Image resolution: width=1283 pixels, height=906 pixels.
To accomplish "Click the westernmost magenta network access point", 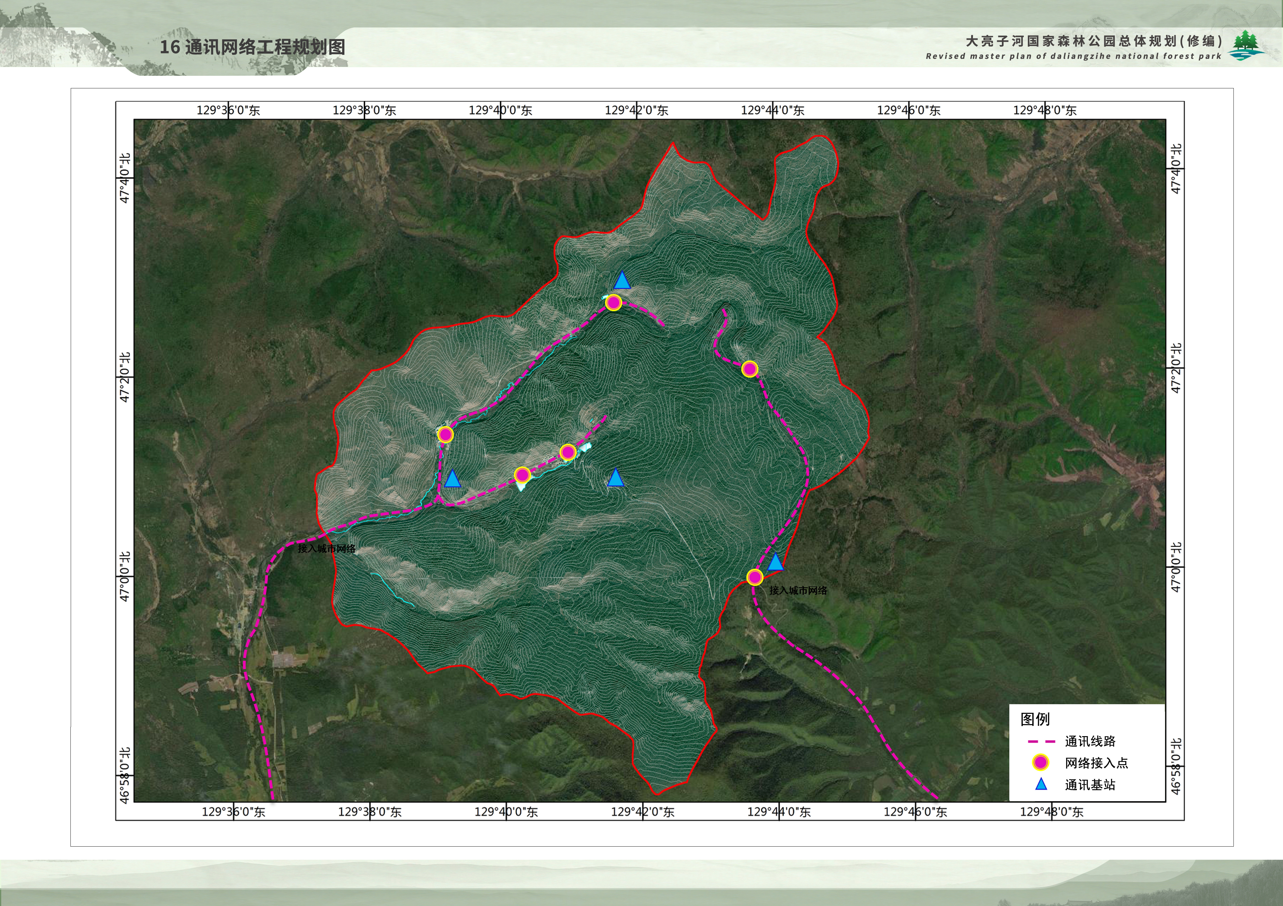I will [445, 435].
